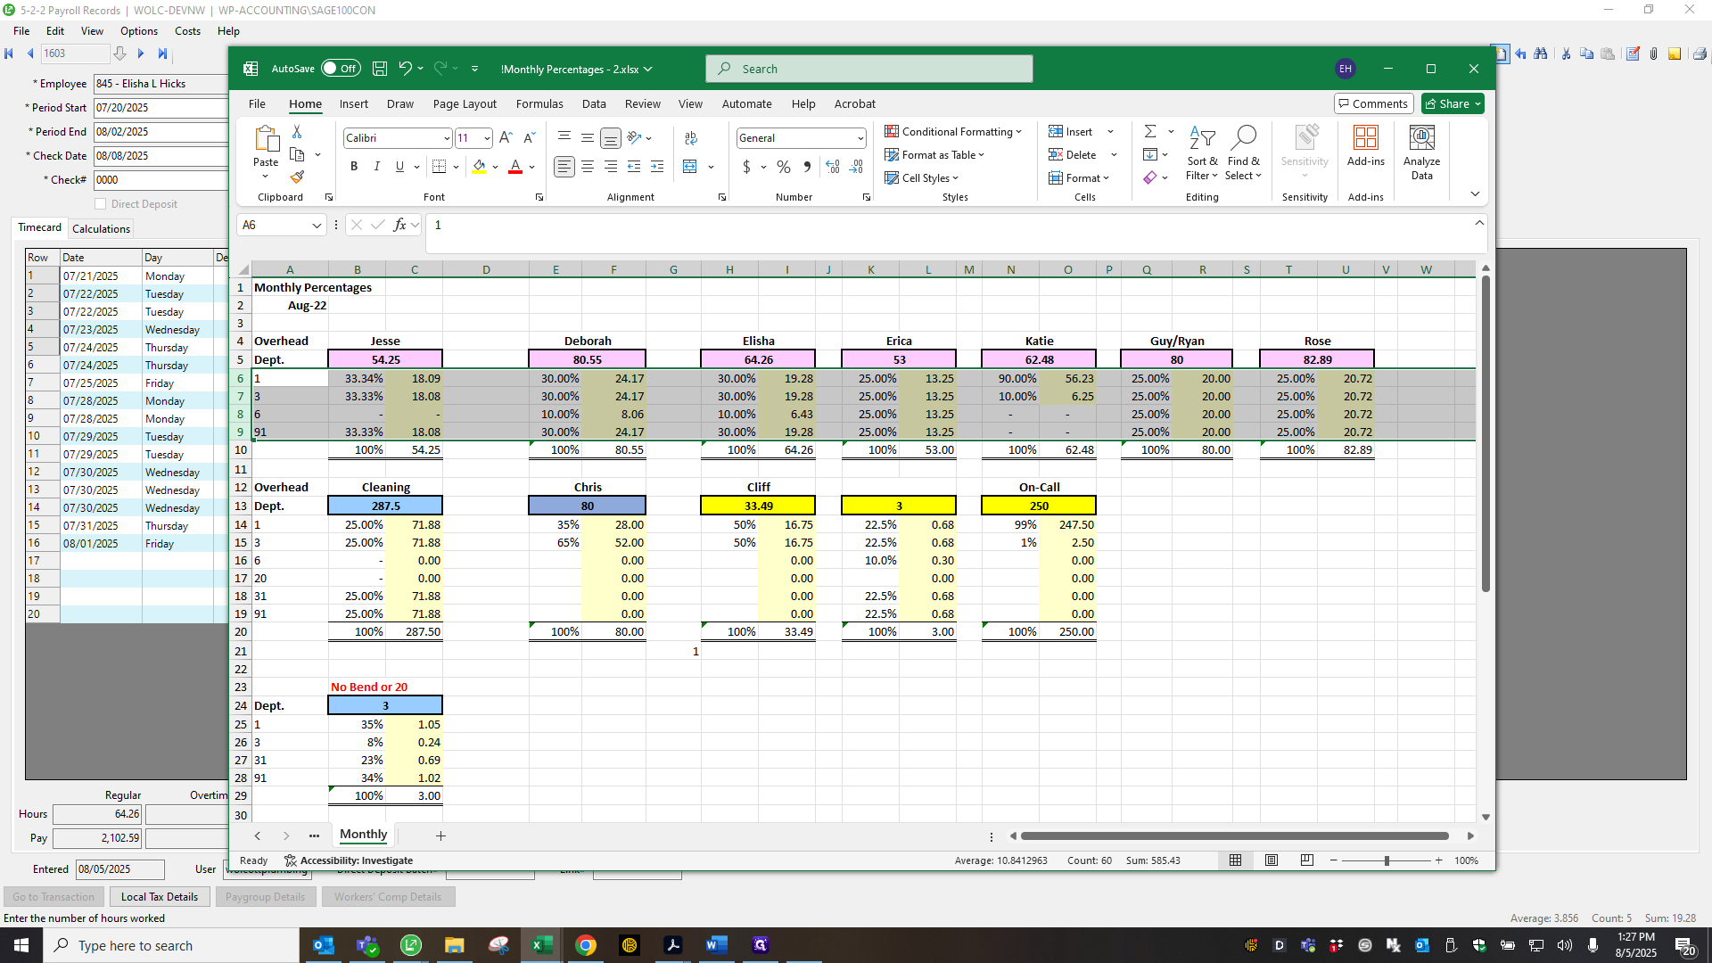Screen dimensions: 1712x963
Task: Click the Increase Indent icon
Action: (657, 167)
